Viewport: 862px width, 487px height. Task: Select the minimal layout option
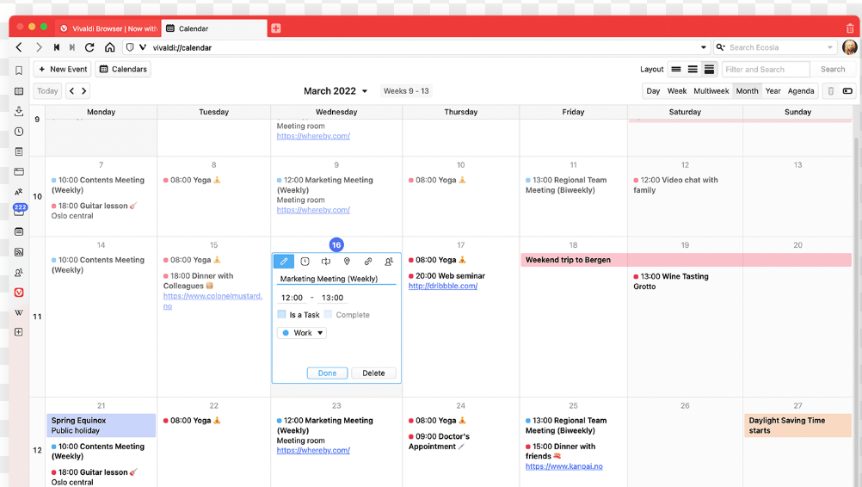[676, 69]
